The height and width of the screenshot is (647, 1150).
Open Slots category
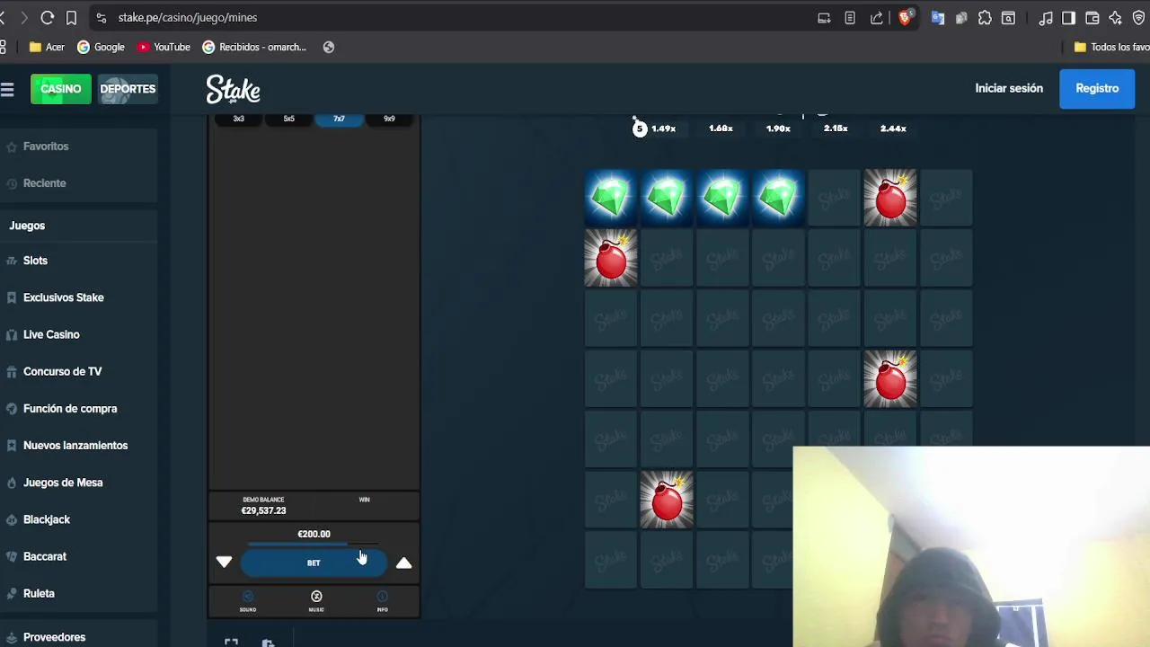pyautogui.click(x=35, y=261)
